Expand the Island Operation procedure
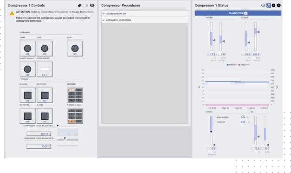 click(x=145, y=14)
